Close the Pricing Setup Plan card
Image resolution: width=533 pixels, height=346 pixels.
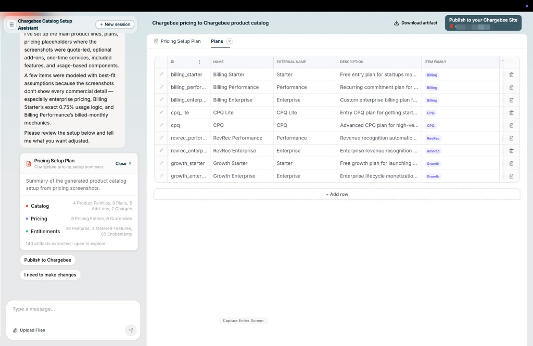(123, 163)
